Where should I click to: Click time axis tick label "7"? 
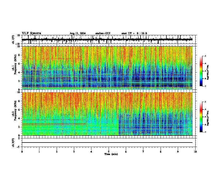pos(143,152)
